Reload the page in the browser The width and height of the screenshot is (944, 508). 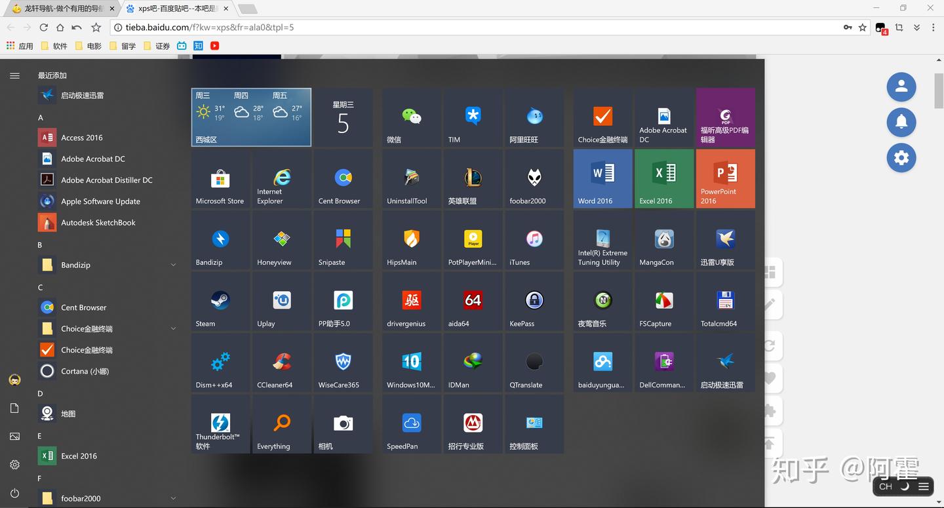point(43,28)
